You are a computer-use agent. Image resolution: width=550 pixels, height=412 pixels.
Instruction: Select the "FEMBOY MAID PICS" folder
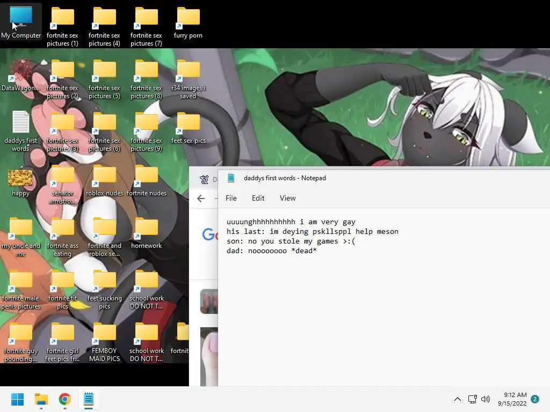click(105, 342)
